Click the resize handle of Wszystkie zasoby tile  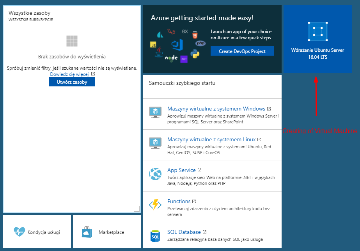pos(137,209)
